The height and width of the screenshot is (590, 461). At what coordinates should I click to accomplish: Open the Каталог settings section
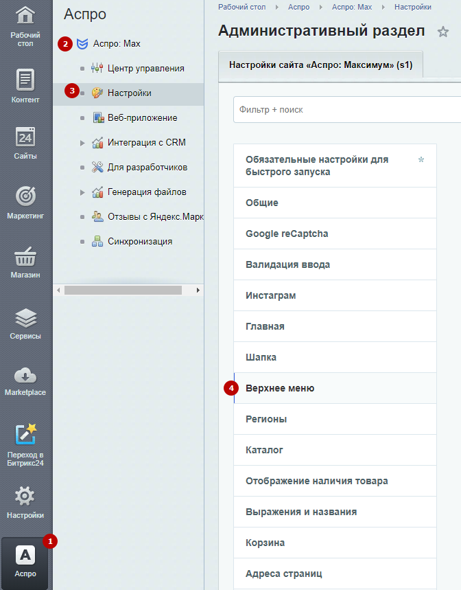[x=335, y=450]
